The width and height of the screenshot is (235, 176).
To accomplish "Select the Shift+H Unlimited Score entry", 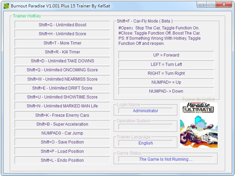I will (62, 34).
